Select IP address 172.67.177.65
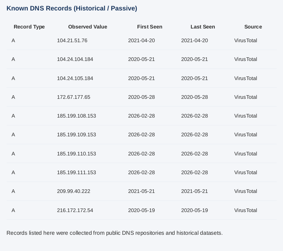Screen dimensions: 283x251 (x=74, y=97)
